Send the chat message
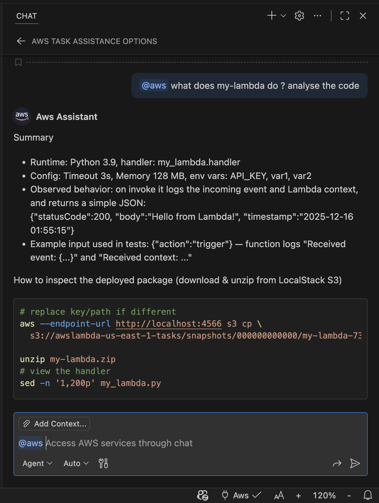The image size is (379, 503). [x=355, y=463]
